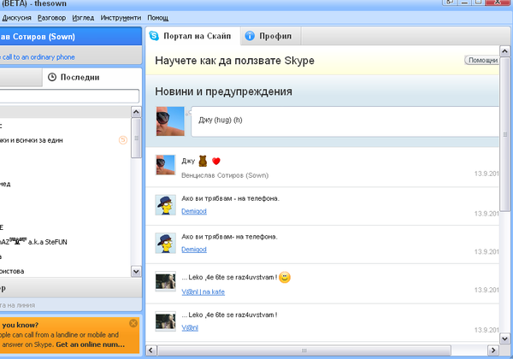Image resolution: width=513 pixels, height=359 pixels.
Task: Open the Инструменти menu
Action: click(121, 18)
